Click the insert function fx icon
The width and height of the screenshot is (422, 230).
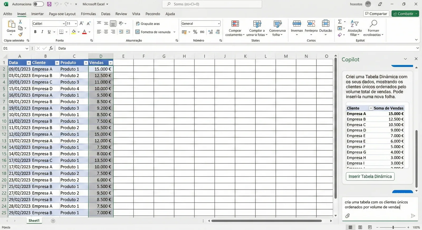tap(51, 48)
